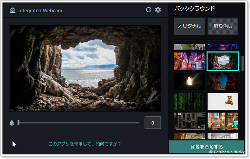Viewport: 250px width, 159px height.
Task: Click the blur strength slider track
Action: click(79, 123)
